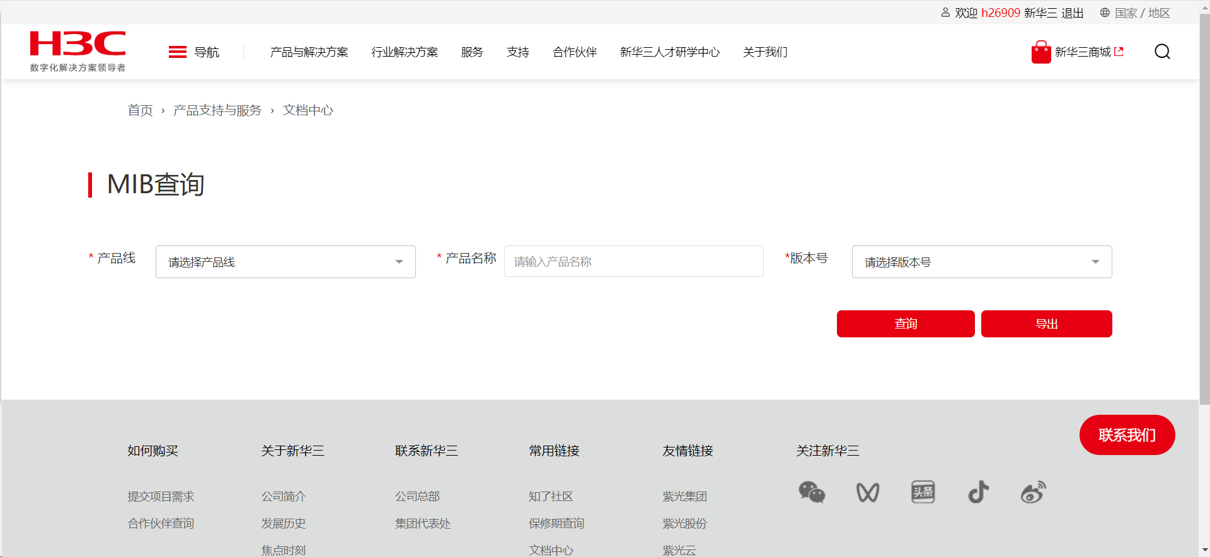Image resolution: width=1210 pixels, height=557 pixels.
Task: Open 发展历史 footer link
Action: point(284,524)
